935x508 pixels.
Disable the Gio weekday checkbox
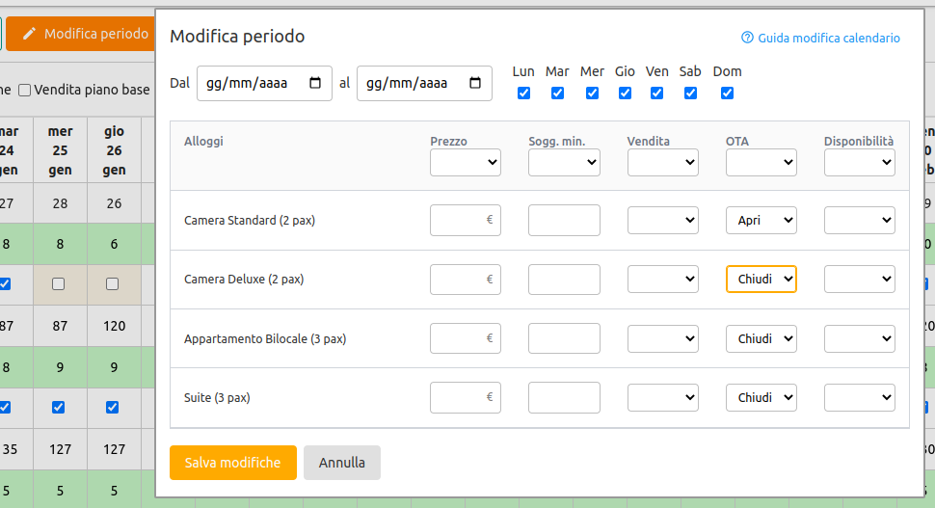pyautogui.click(x=625, y=94)
